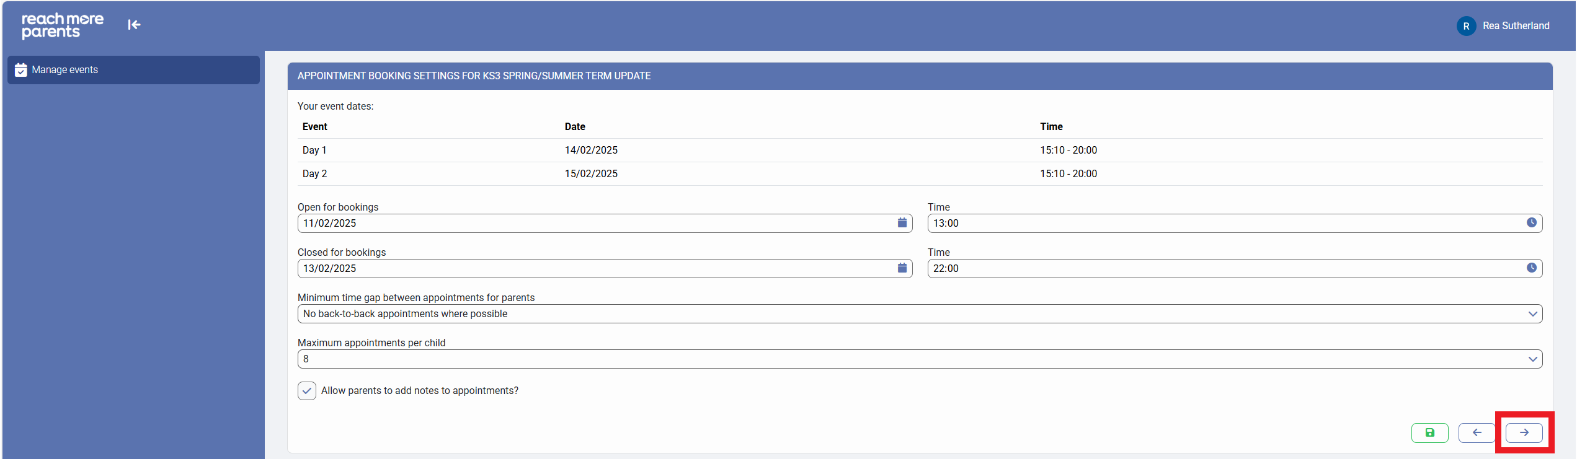Click the green save icon button
Screen dimensions: 1577x459
click(x=1429, y=433)
